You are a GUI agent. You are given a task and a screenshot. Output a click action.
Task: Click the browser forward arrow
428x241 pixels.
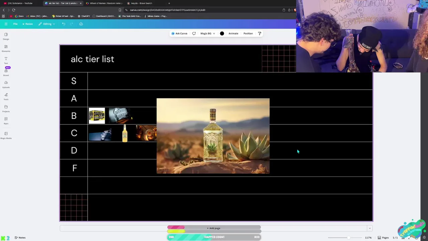pos(9,10)
